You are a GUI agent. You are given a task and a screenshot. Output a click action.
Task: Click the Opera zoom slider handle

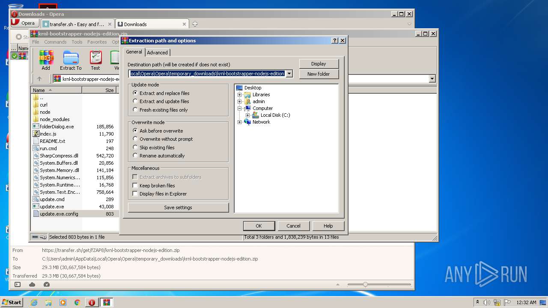click(x=365, y=284)
